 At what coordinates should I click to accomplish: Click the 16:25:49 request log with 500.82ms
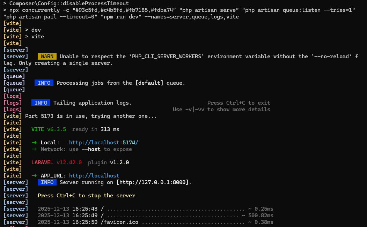pyautogui.click(x=155, y=215)
